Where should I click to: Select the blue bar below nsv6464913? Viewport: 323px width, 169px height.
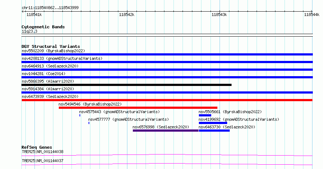pyautogui.click(x=167, y=70)
